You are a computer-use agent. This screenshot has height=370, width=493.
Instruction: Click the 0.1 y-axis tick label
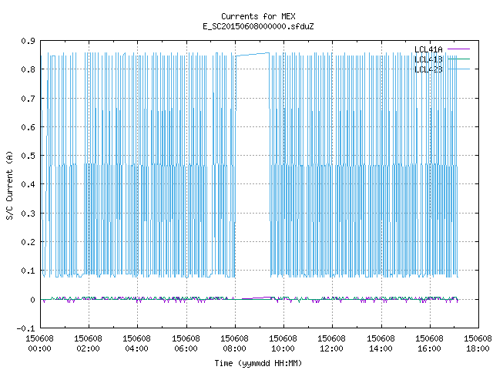[28, 271]
